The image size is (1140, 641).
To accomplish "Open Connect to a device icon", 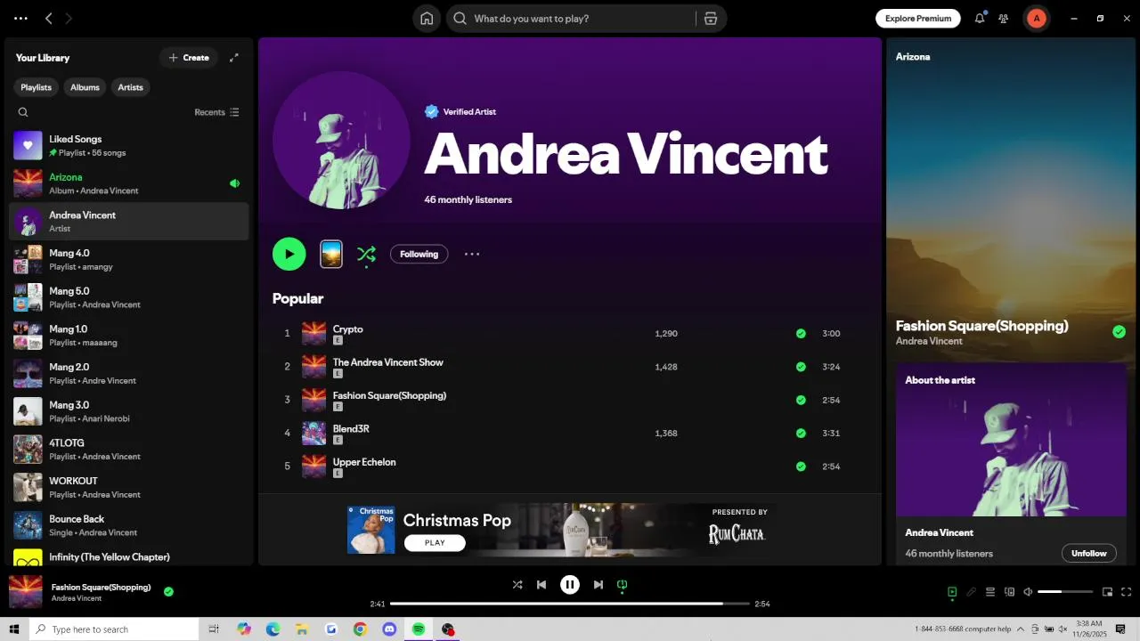I will (x=1009, y=592).
